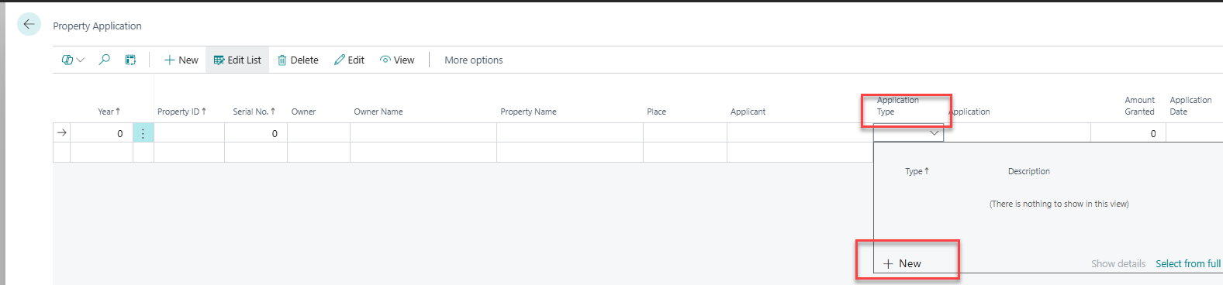Open More options menu

[473, 60]
